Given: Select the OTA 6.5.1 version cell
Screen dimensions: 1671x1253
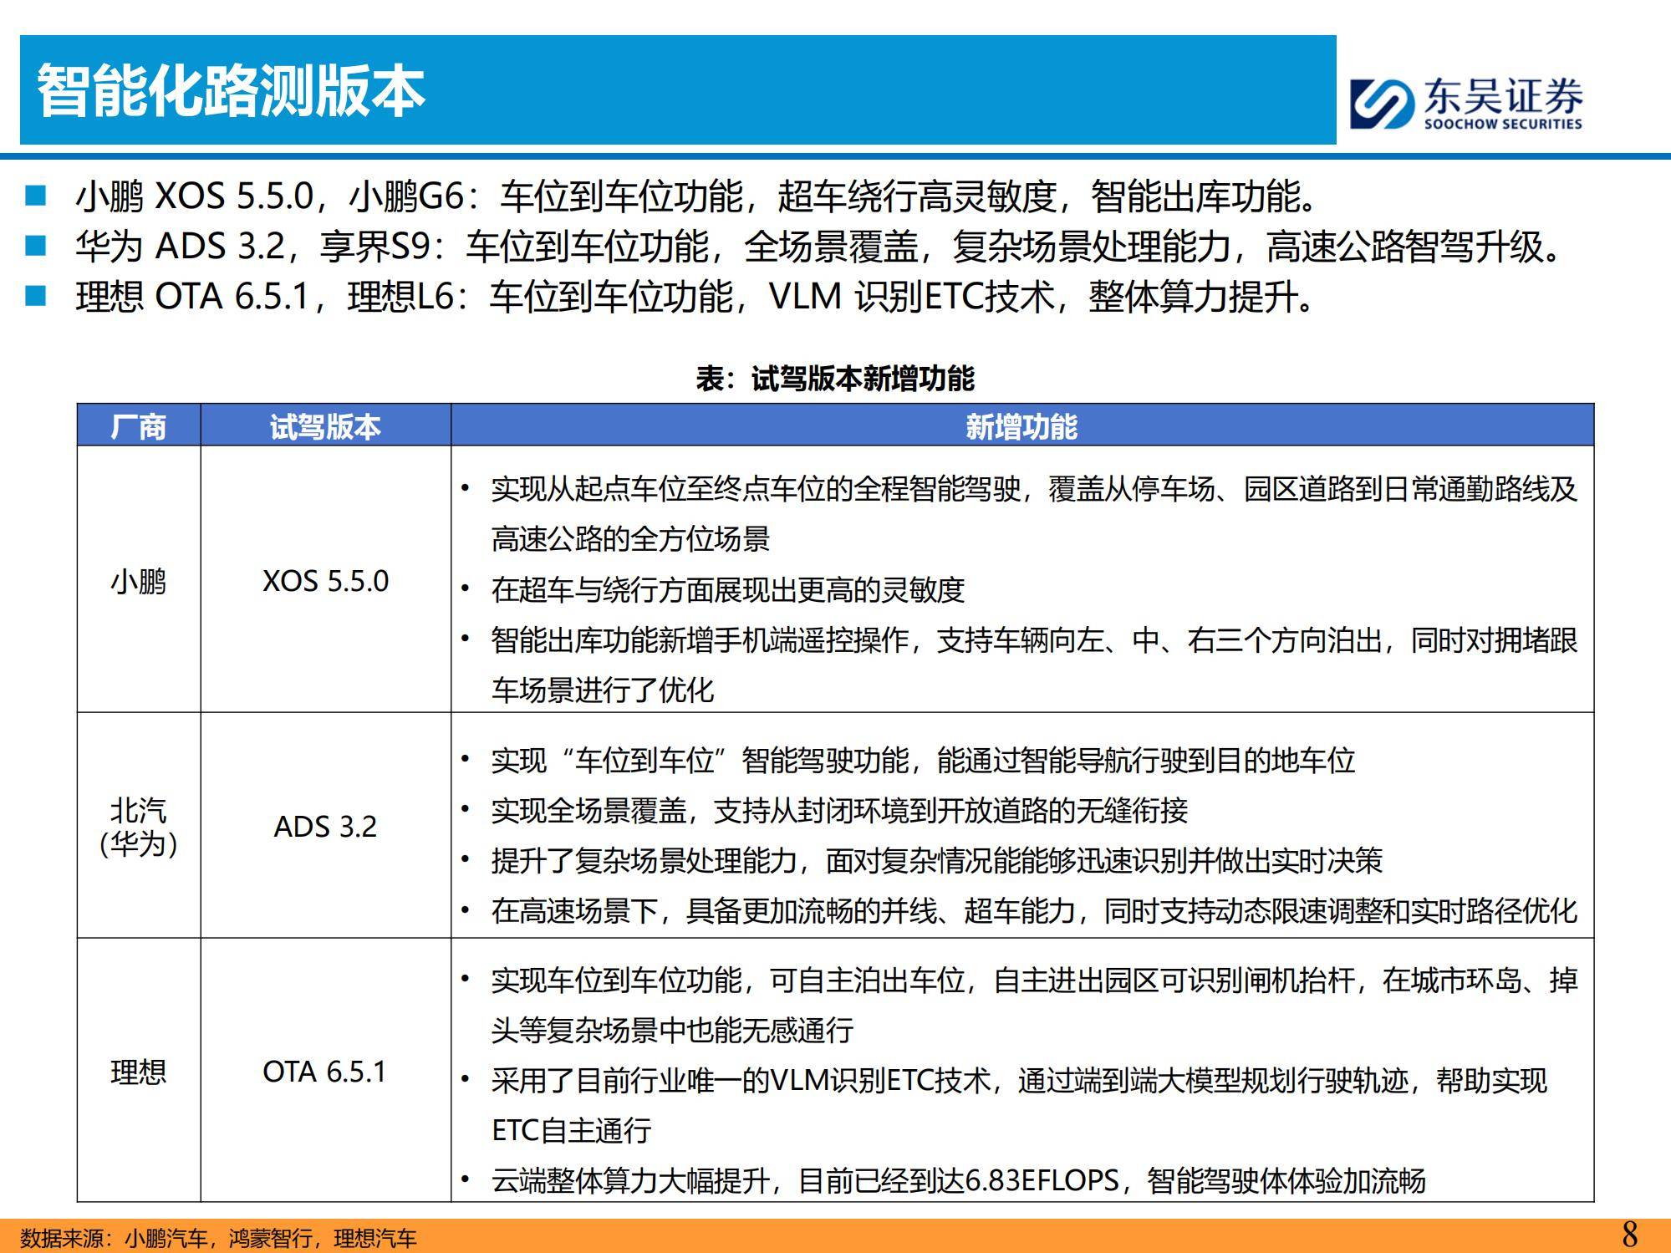Looking at the screenshot, I should pyautogui.click(x=325, y=1072).
